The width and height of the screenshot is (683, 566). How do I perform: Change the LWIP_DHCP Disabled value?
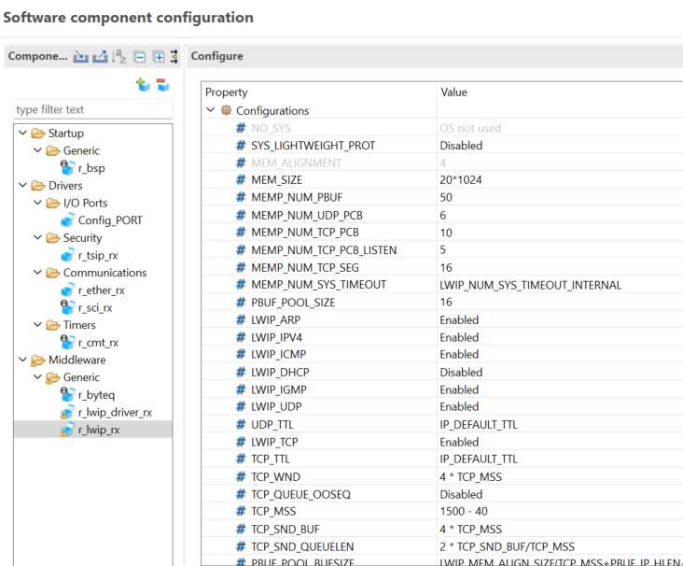coord(460,372)
